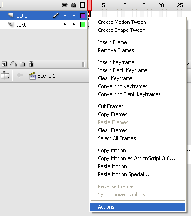Click the padlock icon in the layers header

73,5
